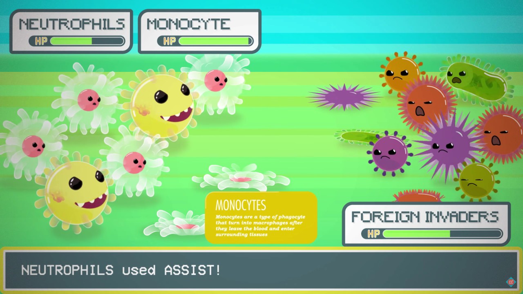523x294 pixels.
Task: Select the faceless purple spiky star germ
Action: pyautogui.click(x=344, y=97)
